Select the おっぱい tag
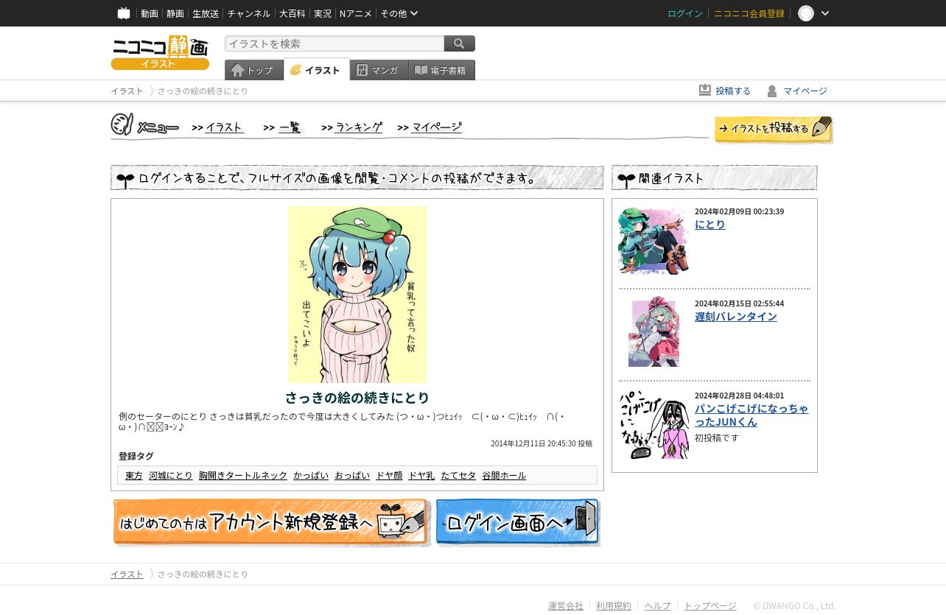Screen dimensions: 946x615 click(x=352, y=475)
